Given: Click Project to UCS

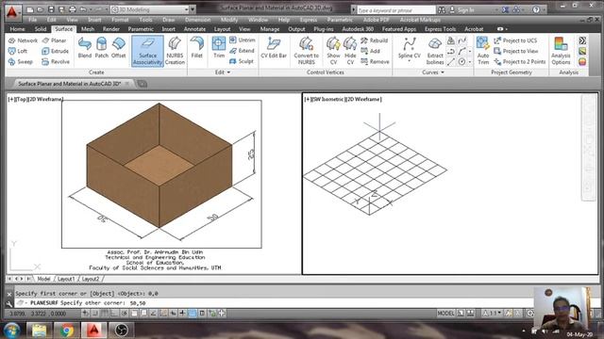Looking at the screenshot, I should coord(515,40).
